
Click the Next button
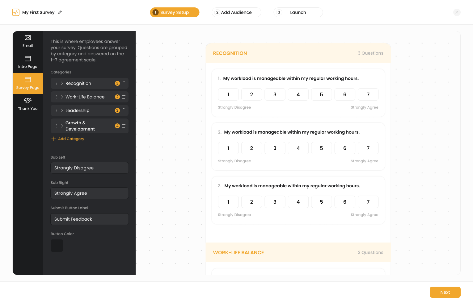[445, 292]
